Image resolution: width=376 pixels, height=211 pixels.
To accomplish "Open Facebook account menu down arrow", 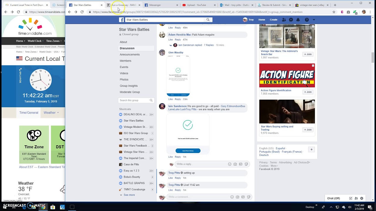I will 314,20.
